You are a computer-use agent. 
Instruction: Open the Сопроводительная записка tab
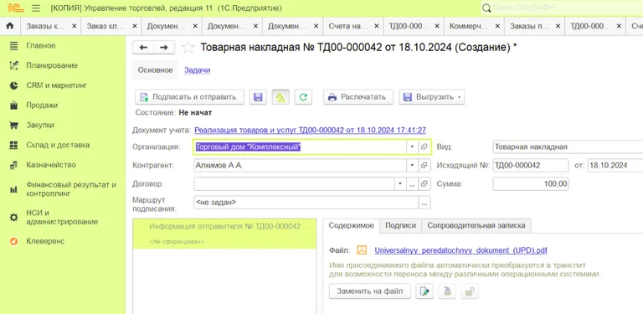tap(476, 225)
